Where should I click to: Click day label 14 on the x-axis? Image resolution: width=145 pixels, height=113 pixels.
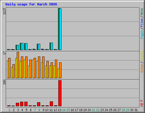pyautogui.click(x=64, y=110)
